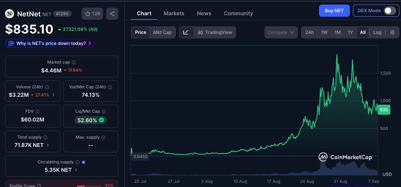Open the Compare dropdown

coord(281,32)
